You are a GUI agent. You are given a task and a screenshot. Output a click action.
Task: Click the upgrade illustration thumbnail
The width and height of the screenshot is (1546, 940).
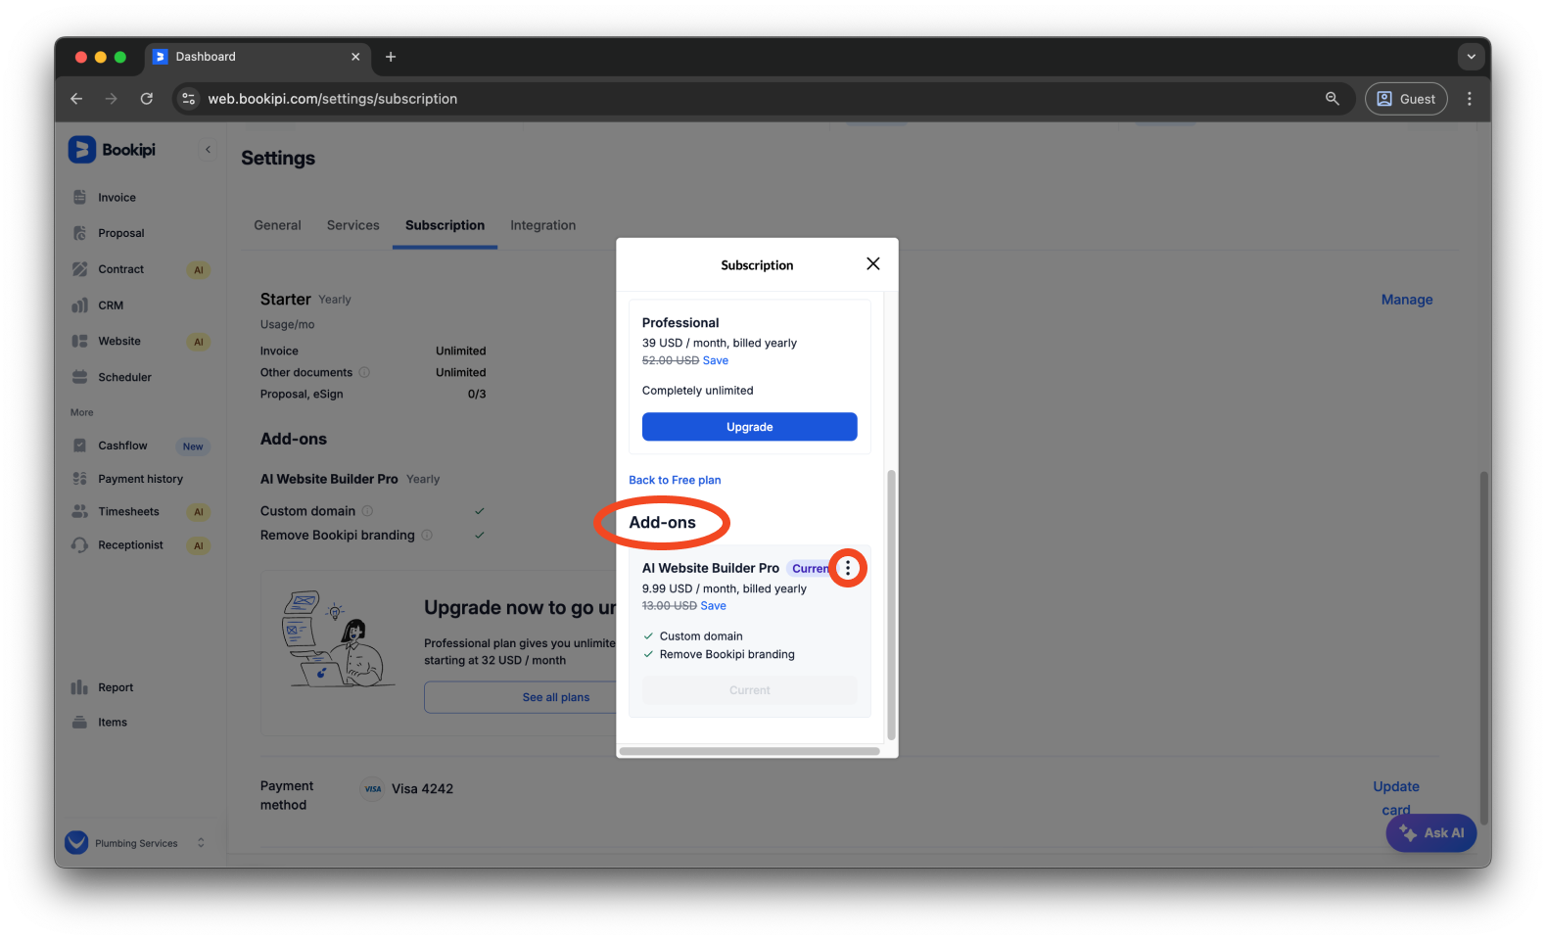click(338, 638)
